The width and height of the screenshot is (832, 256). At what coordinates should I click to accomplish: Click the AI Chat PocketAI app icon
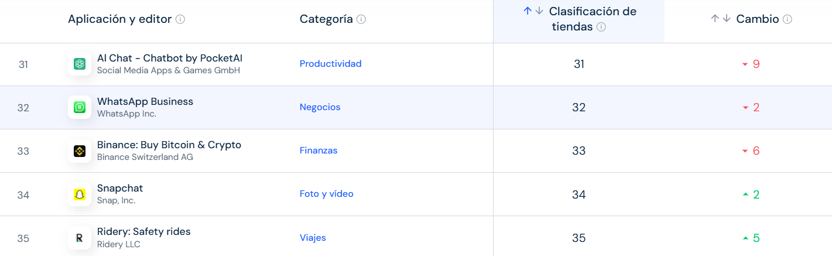pos(80,64)
